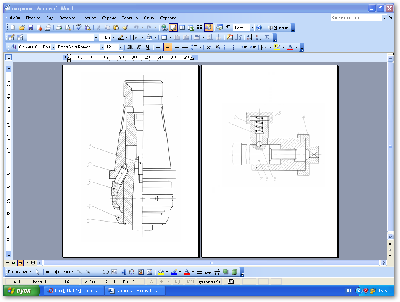Expand the Times New Roman font list

pyautogui.click(x=102, y=47)
